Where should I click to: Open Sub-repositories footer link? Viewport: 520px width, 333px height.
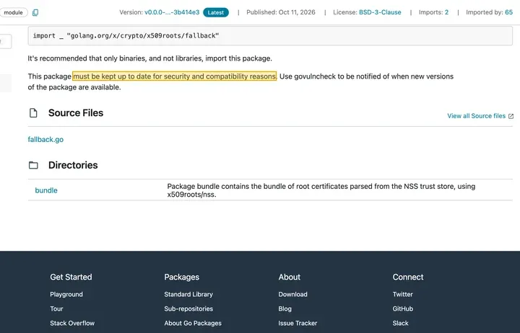[188, 308]
